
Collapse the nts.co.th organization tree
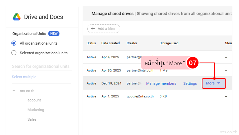pos(14,91)
